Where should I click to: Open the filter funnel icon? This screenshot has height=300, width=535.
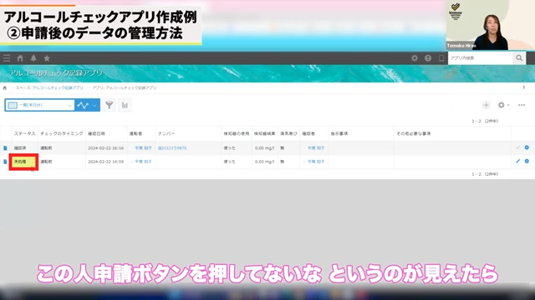tap(110, 105)
